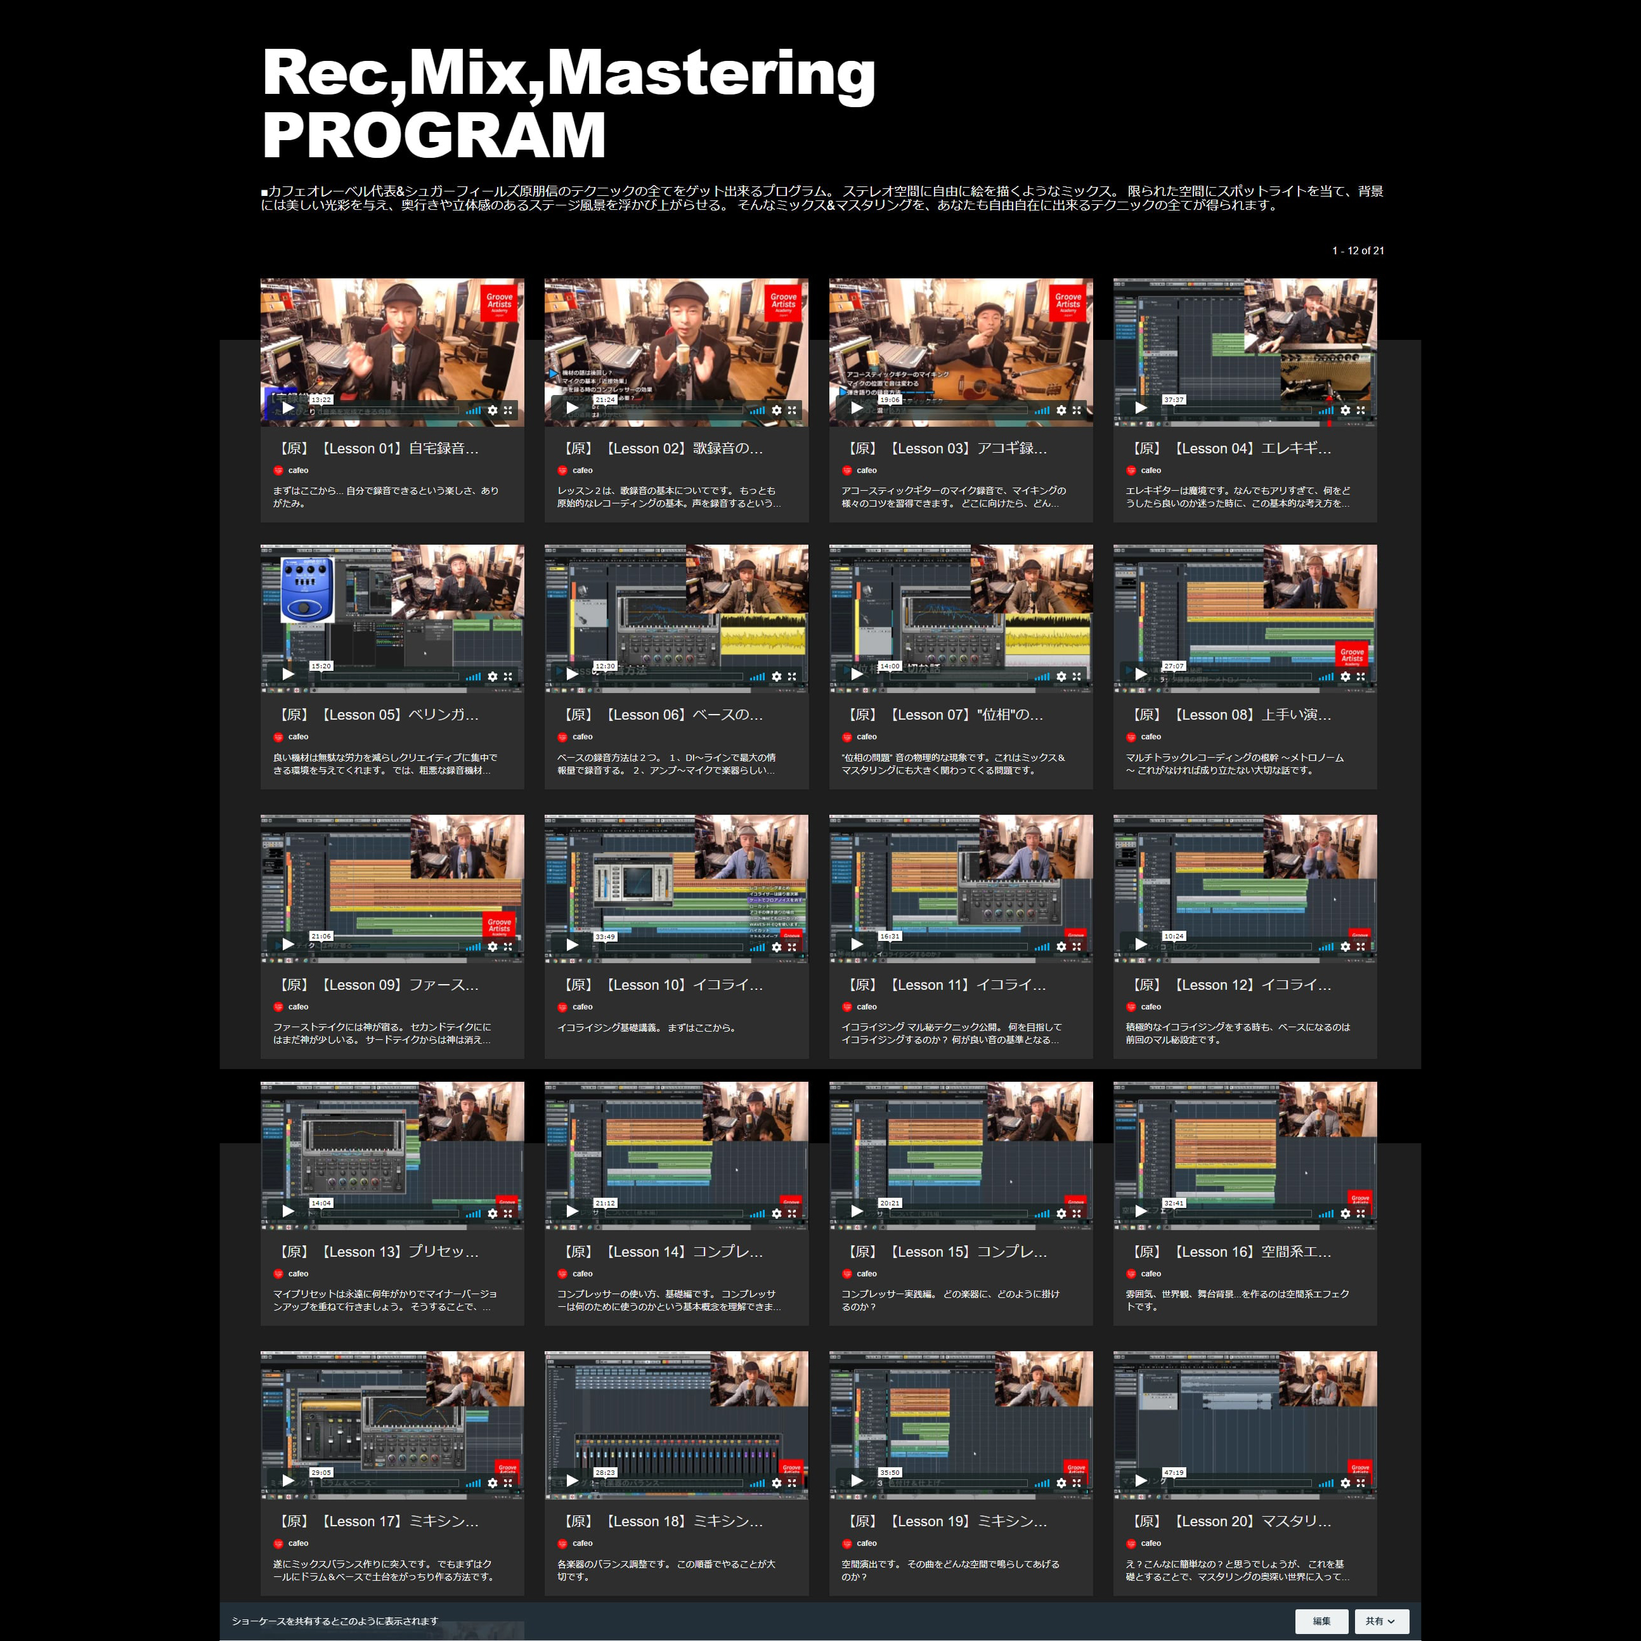The image size is (1641, 1641).
Task: Open settings gear on Lesson 01 video player
Action: click(495, 410)
